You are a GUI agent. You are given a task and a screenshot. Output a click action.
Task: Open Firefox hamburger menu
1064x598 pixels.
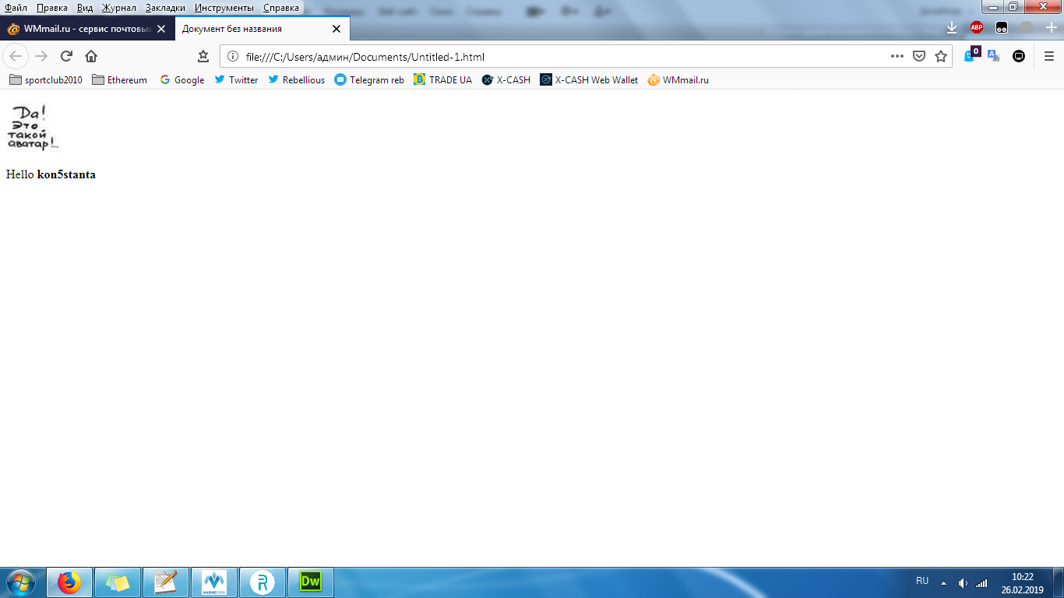1049,56
